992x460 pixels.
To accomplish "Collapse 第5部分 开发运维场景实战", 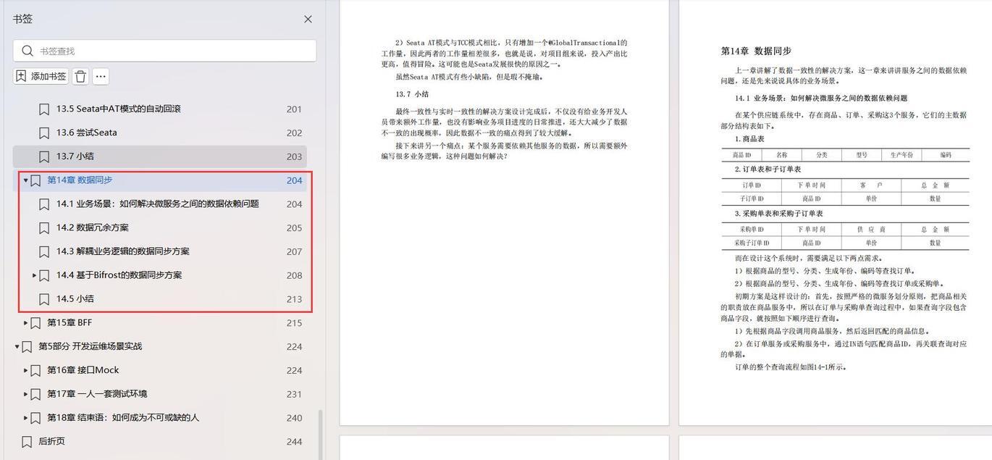I will pyautogui.click(x=17, y=347).
